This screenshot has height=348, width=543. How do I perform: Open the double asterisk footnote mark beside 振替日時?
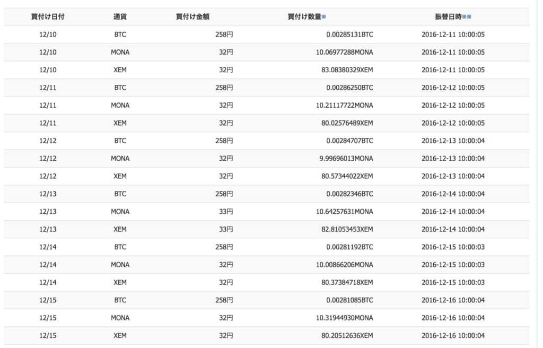pos(467,16)
